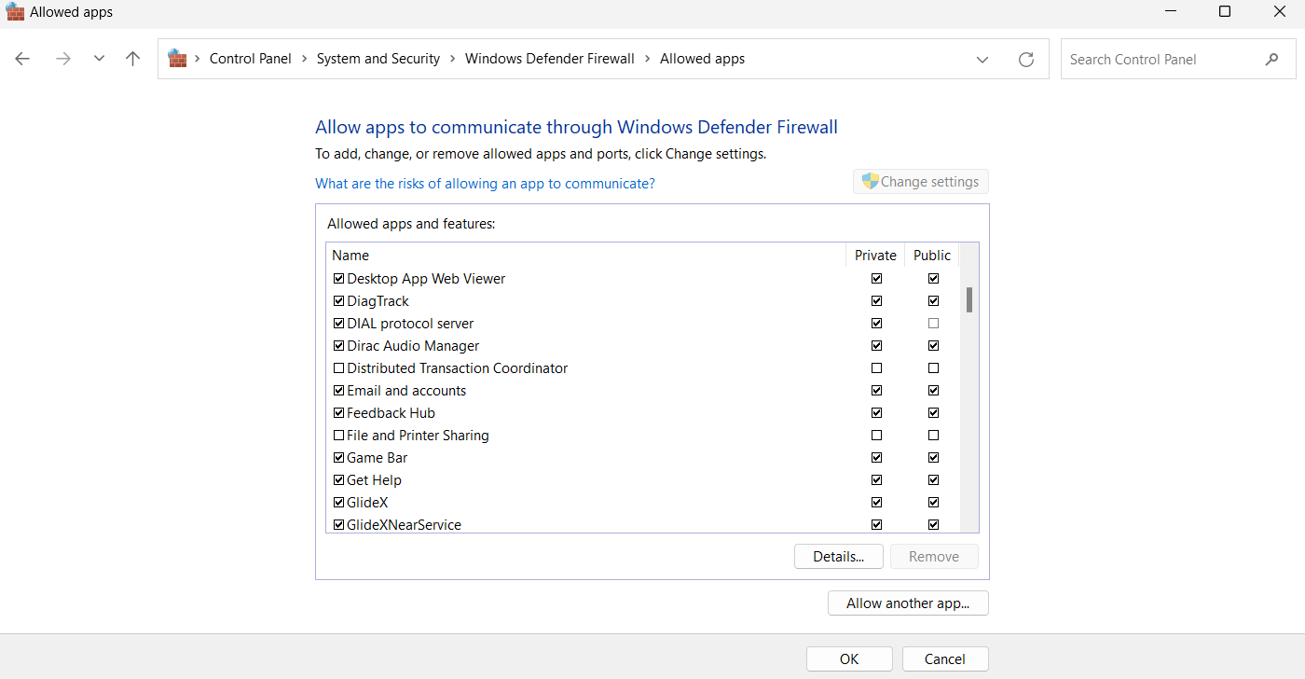The image size is (1305, 679).
Task: Go to System and Security breadcrumb
Action: (x=378, y=59)
